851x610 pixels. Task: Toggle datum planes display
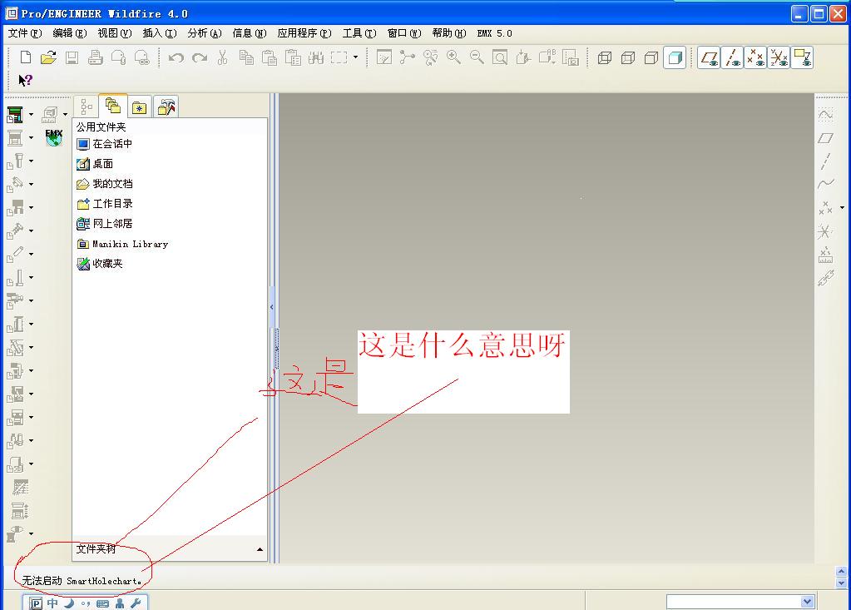coord(709,58)
